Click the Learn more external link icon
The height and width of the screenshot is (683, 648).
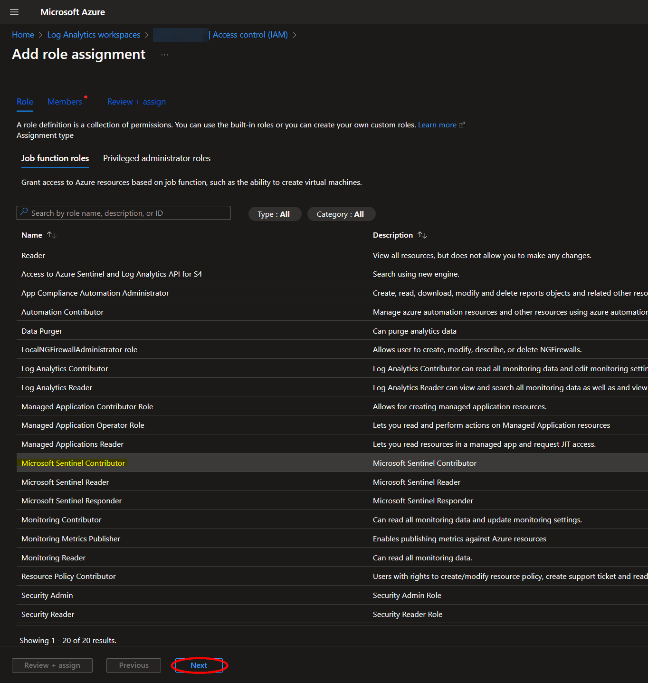click(x=461, y=125)
